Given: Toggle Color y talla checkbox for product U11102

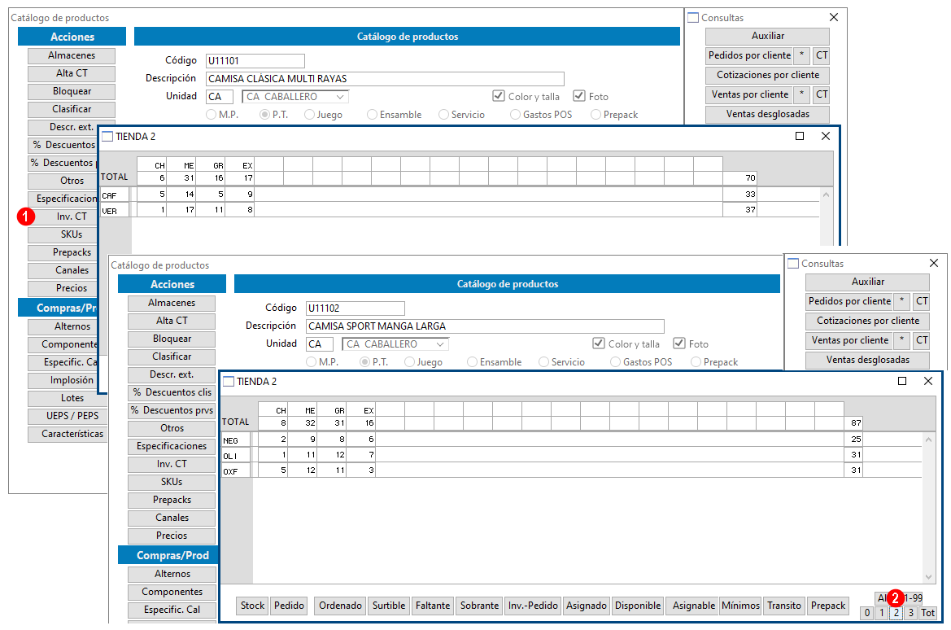Looking at the screenshot, I should coord(599,343).
